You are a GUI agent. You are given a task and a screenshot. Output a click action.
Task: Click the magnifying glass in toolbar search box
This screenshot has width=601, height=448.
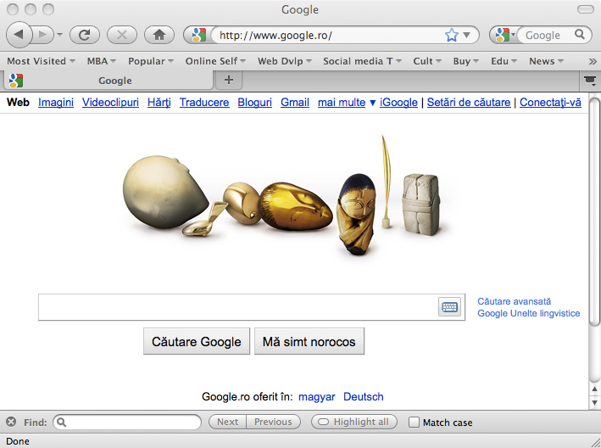coord(580,35)
